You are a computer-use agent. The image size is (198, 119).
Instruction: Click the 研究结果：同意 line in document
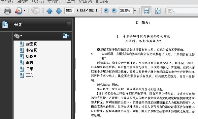tap(108, 85)
